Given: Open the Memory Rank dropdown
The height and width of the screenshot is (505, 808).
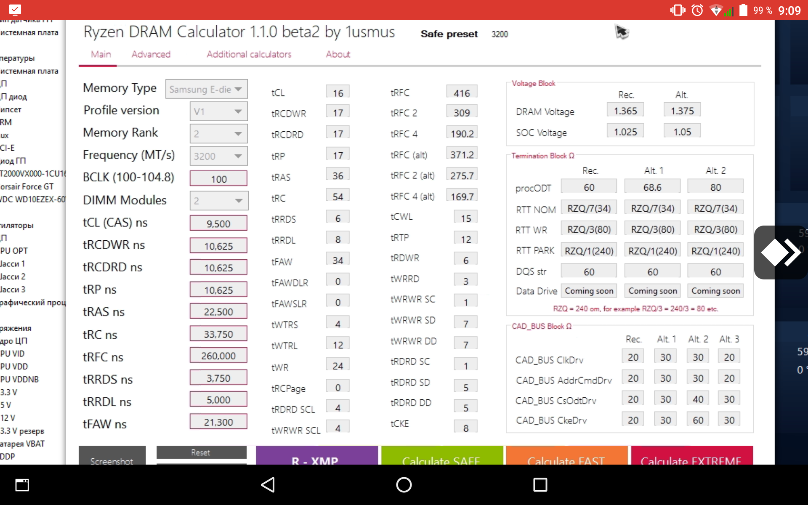Looking at the screenshot, I should (x=218, y=134).
